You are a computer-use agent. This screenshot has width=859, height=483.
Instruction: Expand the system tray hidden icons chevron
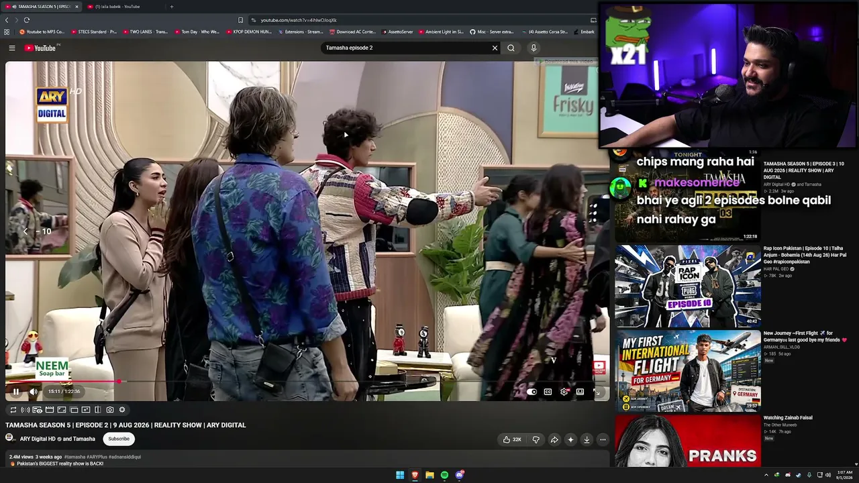(x=766, y=475)
